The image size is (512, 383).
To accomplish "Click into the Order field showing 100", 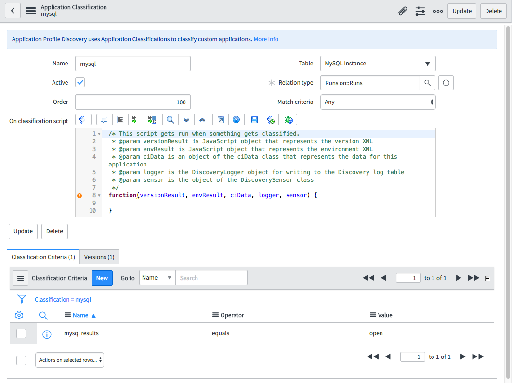I will click(133, 102).
